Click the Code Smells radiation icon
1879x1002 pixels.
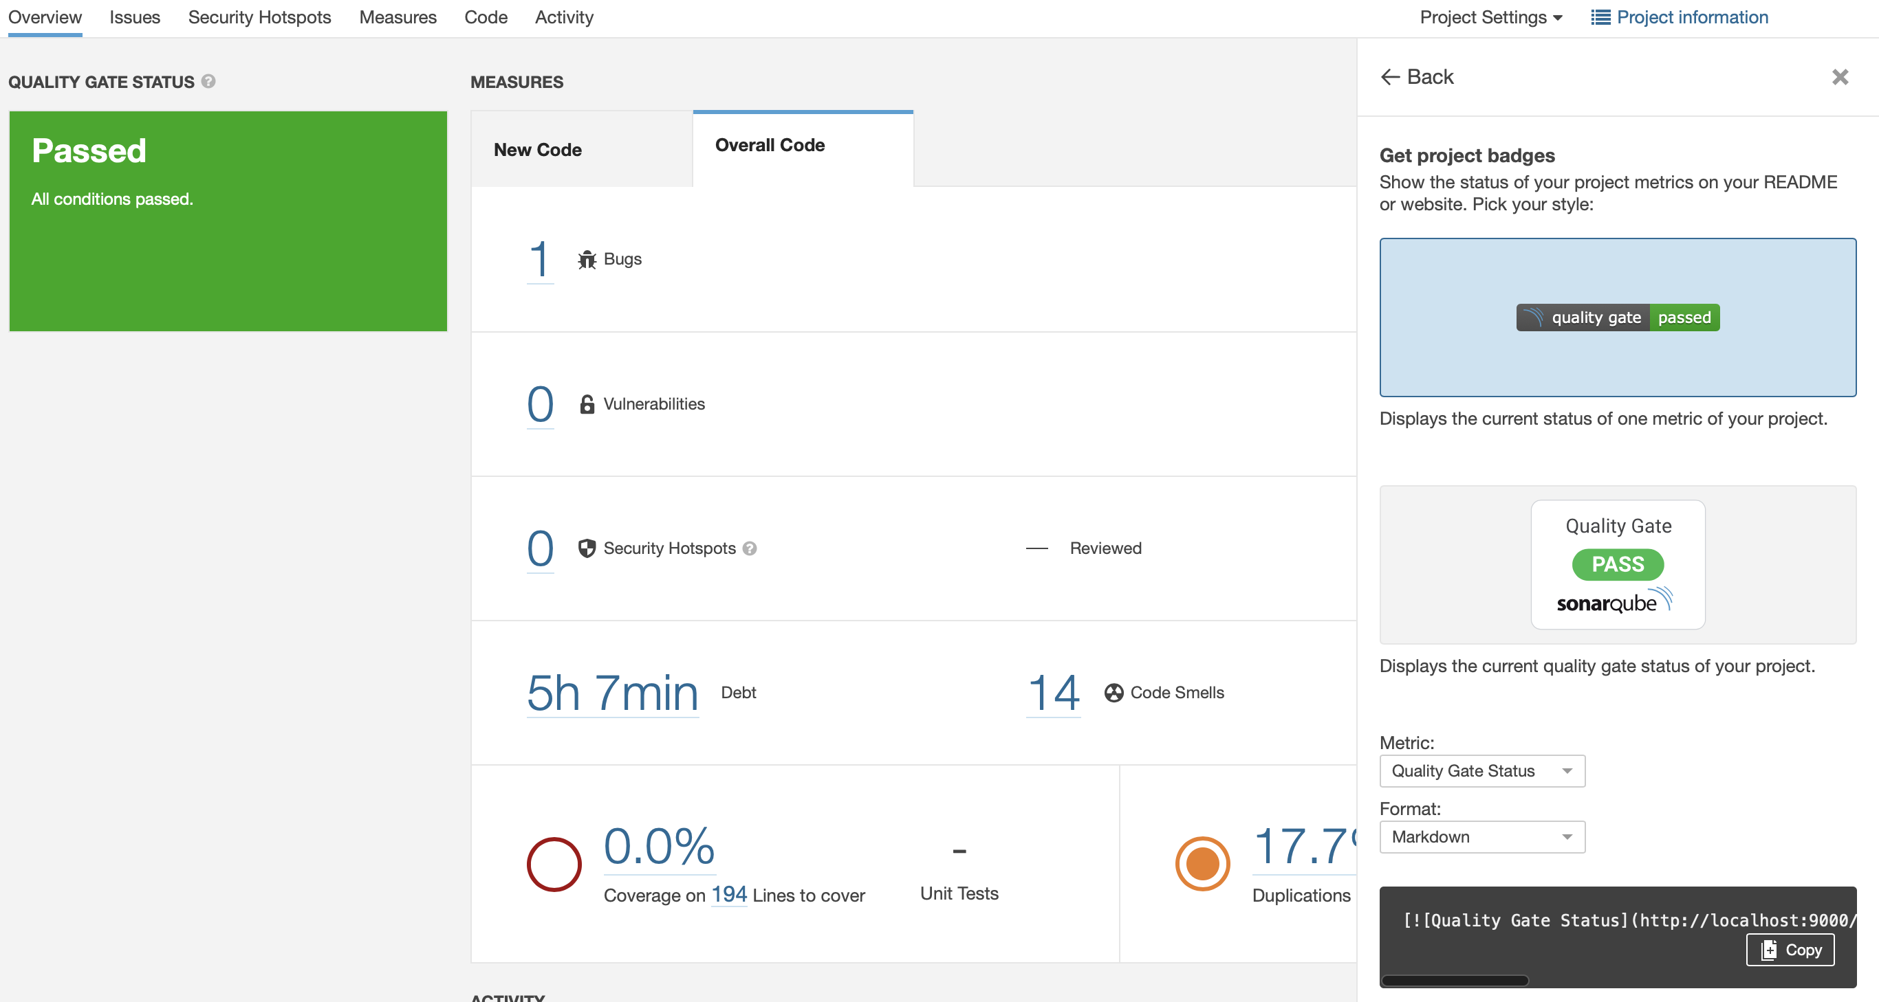(x=1114, y=692)
